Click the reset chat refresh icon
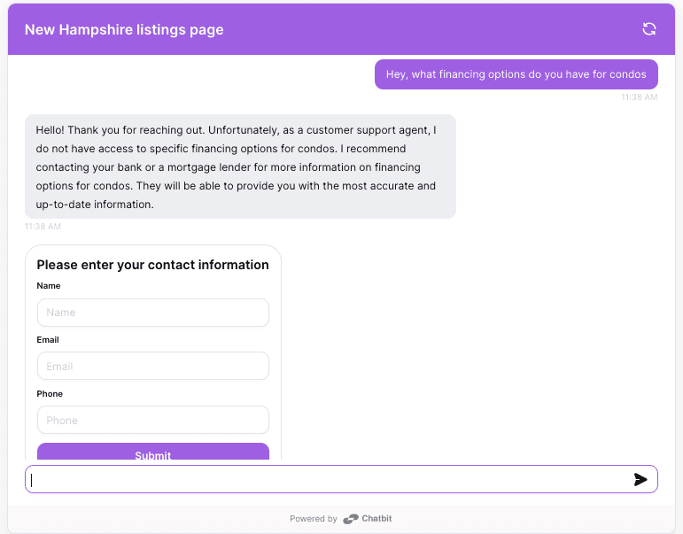 coord(649,29)
